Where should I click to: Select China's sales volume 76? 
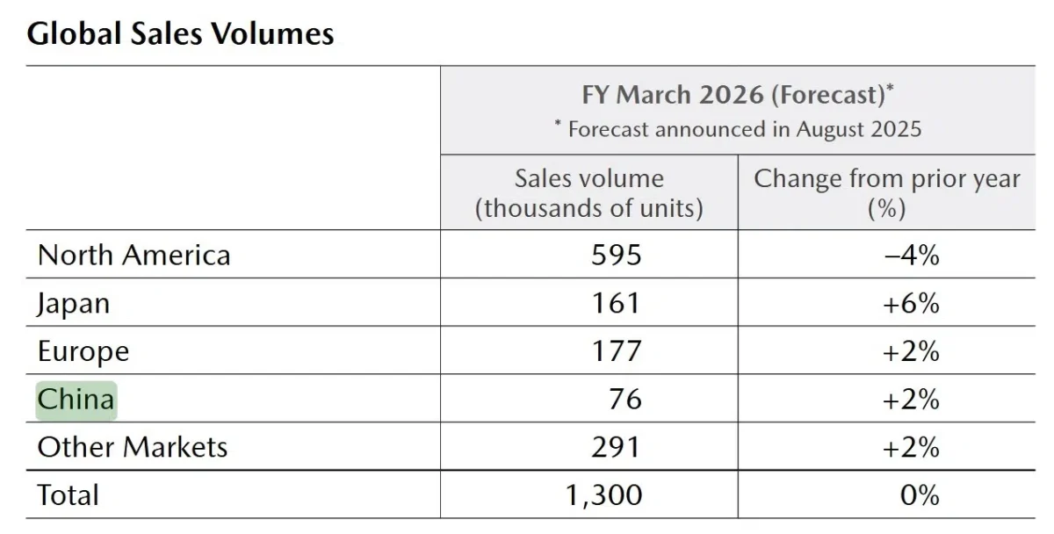coord(625,400)
